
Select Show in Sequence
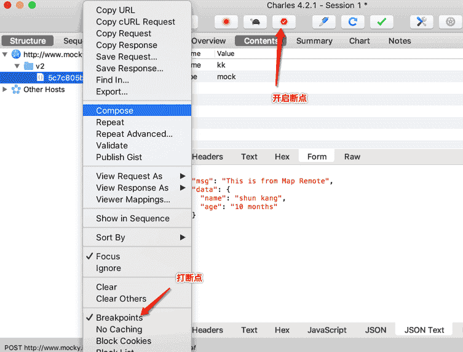[x=137, y=218]
